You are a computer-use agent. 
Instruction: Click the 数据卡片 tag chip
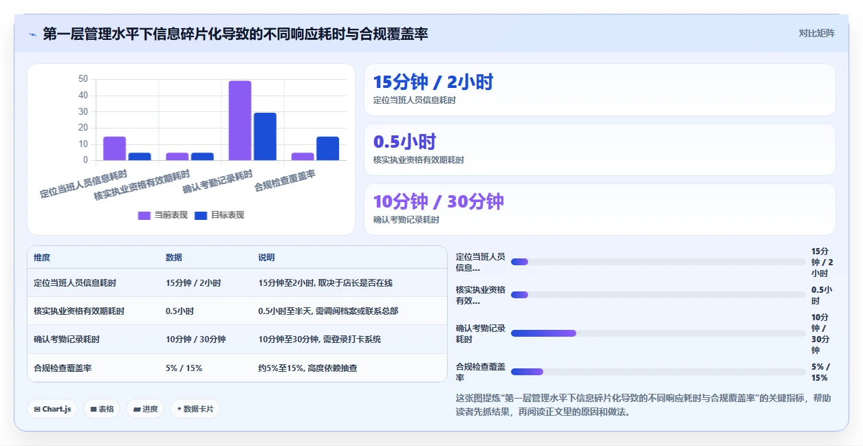click(195, 409)
